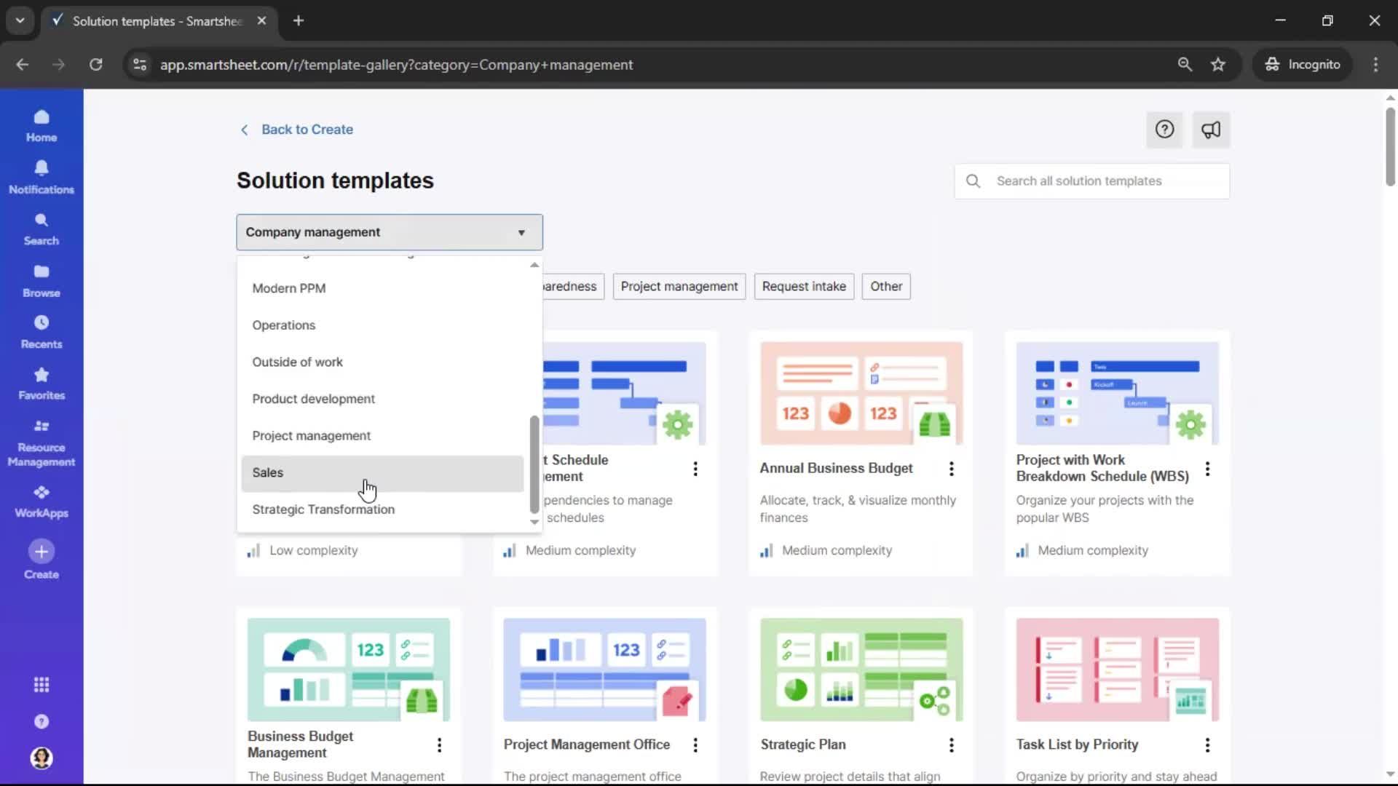Filter by Request intake tag
The width and height of the screenshot is (1398, 786).
[804, 286]
